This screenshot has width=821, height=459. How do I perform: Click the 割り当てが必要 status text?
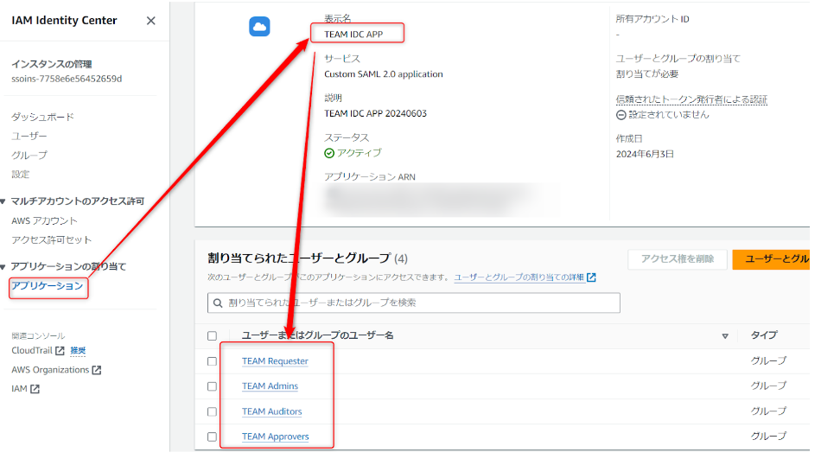[647, 73]
